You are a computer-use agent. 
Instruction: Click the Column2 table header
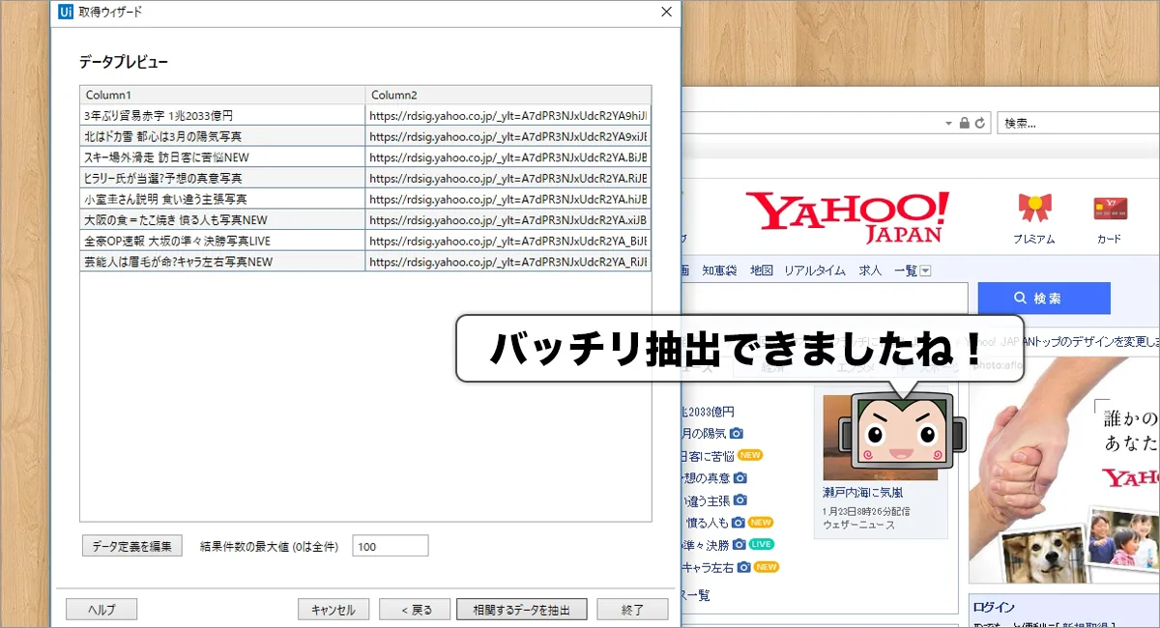508,95
